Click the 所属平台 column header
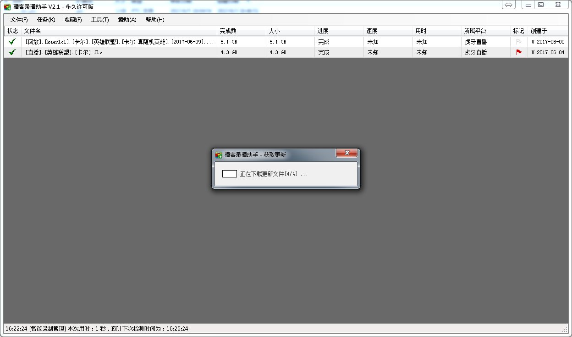Image resolution: width=572 pixels, height=337 pixels. 475,31
